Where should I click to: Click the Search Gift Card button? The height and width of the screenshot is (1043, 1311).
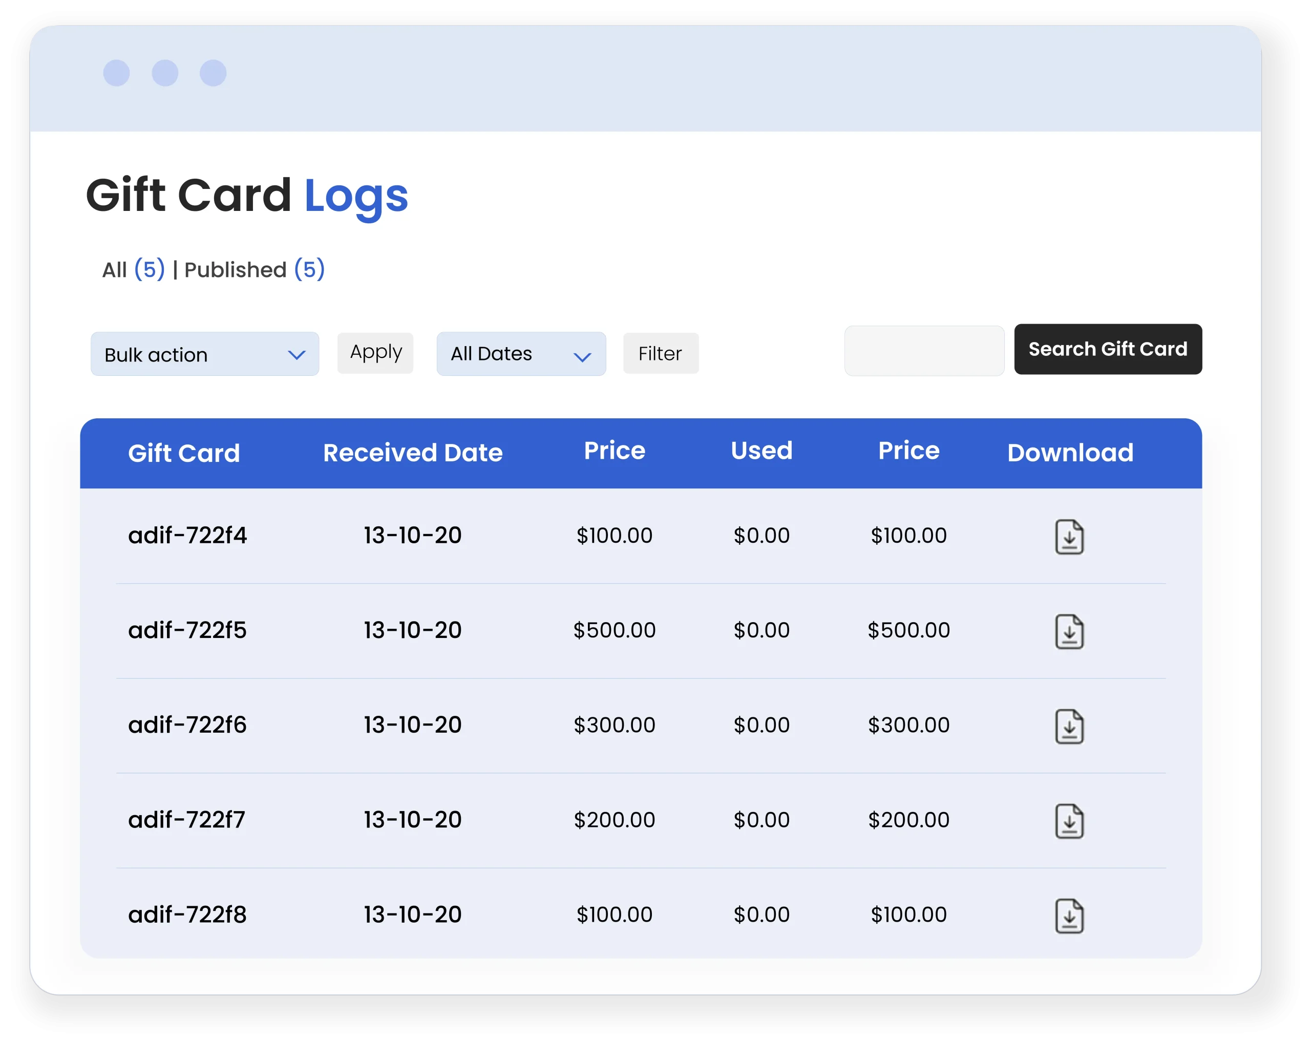1107,350
